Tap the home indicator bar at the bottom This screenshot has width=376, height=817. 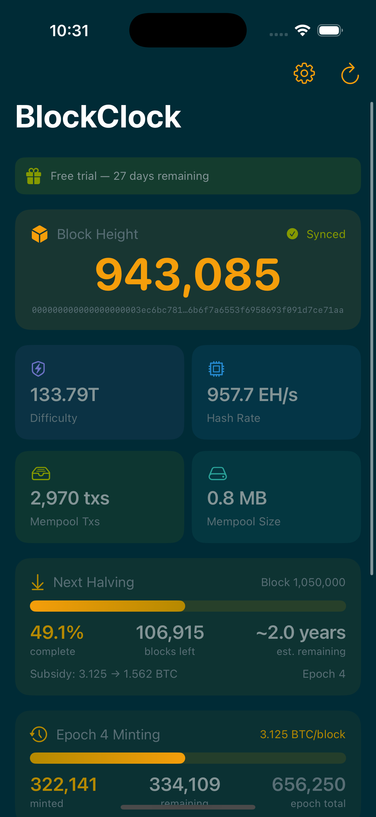pos(188,807)
